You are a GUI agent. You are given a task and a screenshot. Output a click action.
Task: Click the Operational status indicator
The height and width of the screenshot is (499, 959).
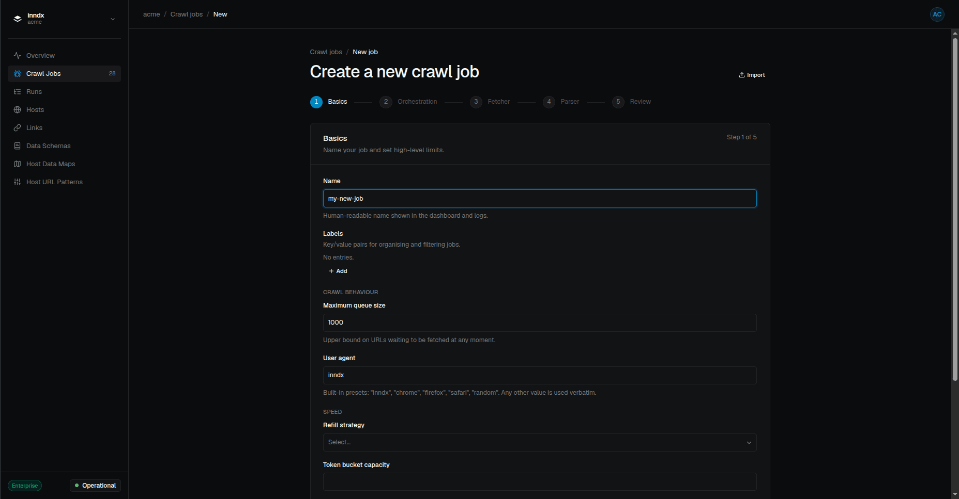95,486
